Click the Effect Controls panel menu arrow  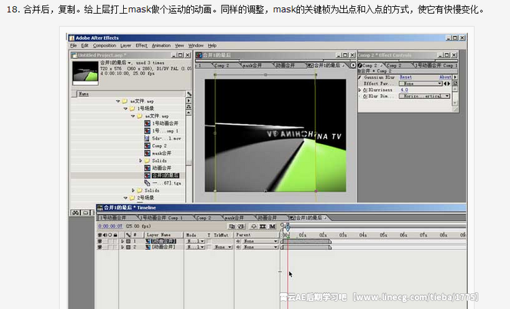pos(455,77)
